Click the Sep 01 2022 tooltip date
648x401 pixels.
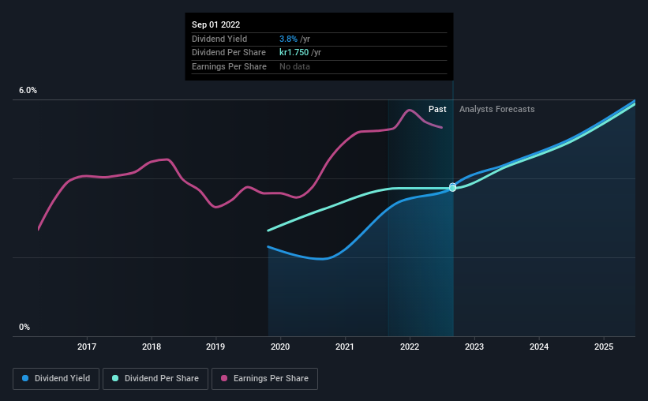click(215, 24)
